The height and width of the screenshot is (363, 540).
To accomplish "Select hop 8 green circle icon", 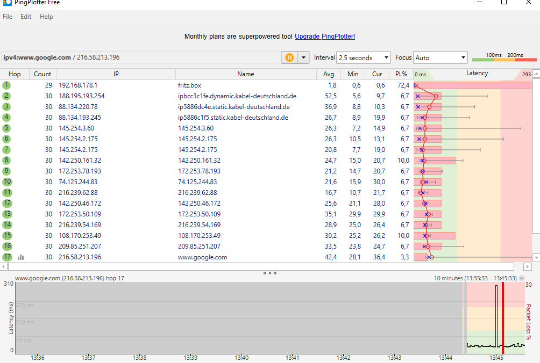I will (x=6, y=160).
